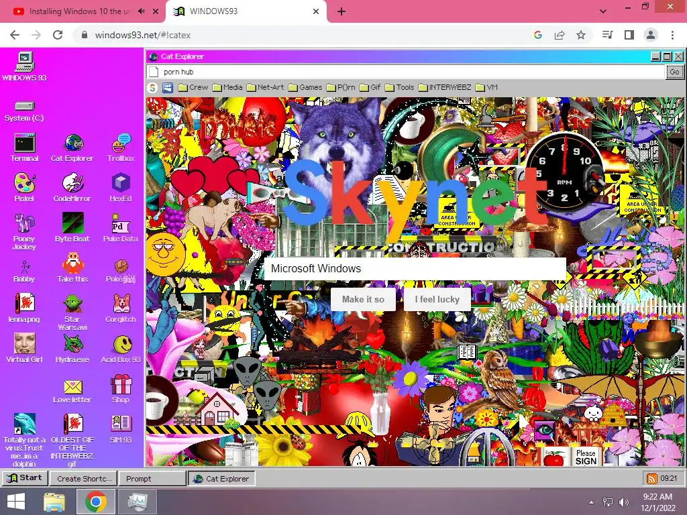Open the Byte Beat icon
This screenshot has height=515, width=687.
72,228
